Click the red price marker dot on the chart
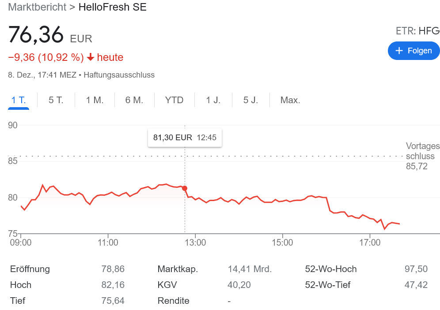The width and height of the screenshot is (440, 310). coord(184,188)
